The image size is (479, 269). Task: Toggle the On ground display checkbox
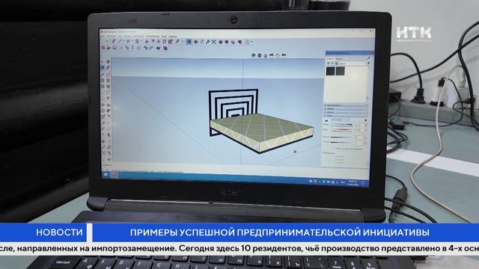(x=338, y=159)
